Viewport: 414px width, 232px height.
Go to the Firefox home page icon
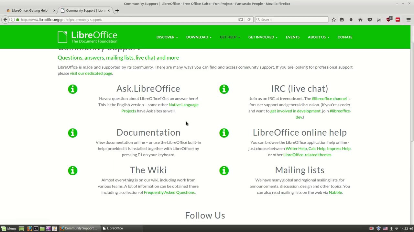coord(360,20)
